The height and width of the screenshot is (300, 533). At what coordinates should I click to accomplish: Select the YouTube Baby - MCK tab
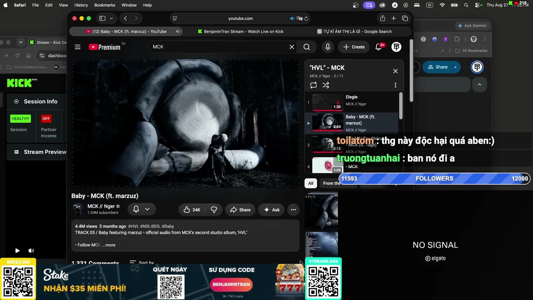[x=126, y=31]
